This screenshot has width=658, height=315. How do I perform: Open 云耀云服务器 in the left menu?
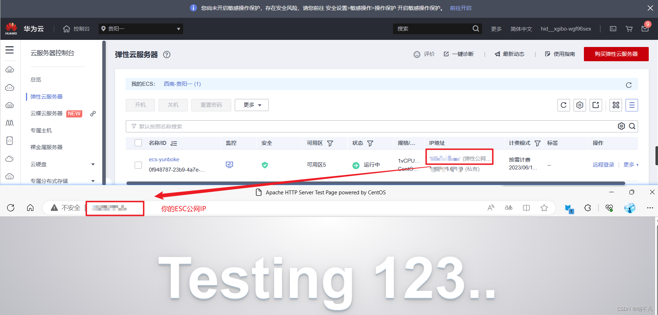(x=46, y=113)
